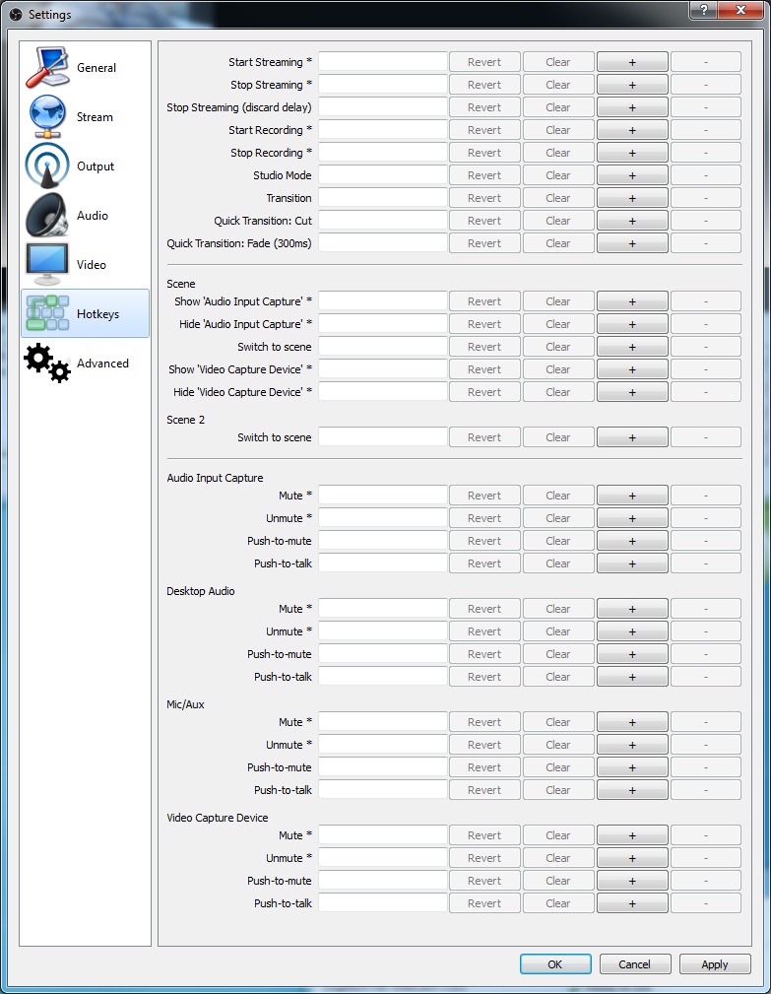Revert Scene Switch to scene hotkey
771x994 pixels.
click(484, 347)
